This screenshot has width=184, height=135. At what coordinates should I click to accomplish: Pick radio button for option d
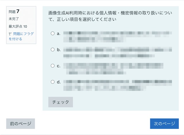tap(53, 82)
